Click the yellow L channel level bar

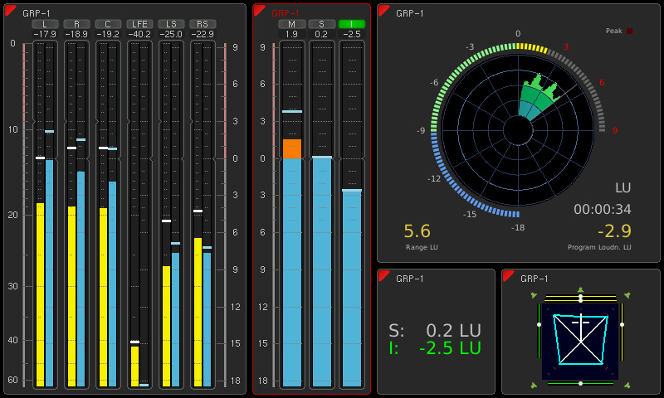pos(40,295)
